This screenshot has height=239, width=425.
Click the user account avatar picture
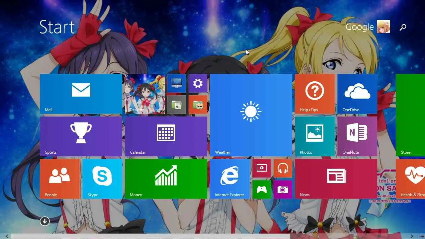point(383,27)
